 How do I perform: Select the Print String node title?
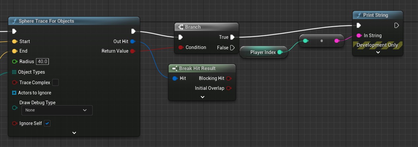(x=375, y=15)
